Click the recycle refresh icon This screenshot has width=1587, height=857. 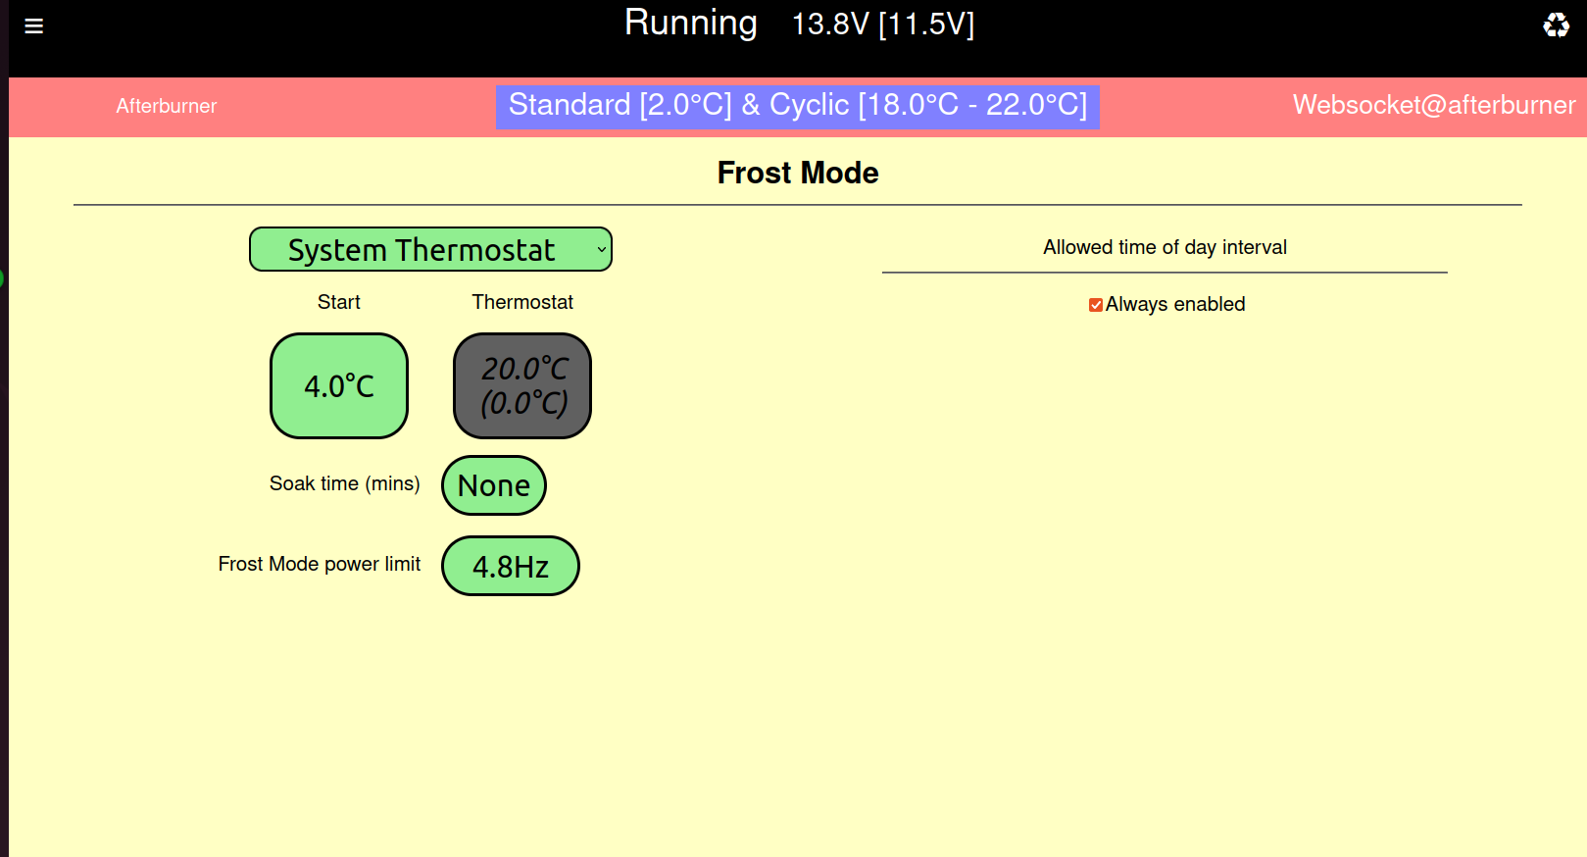coord(1556,25)
